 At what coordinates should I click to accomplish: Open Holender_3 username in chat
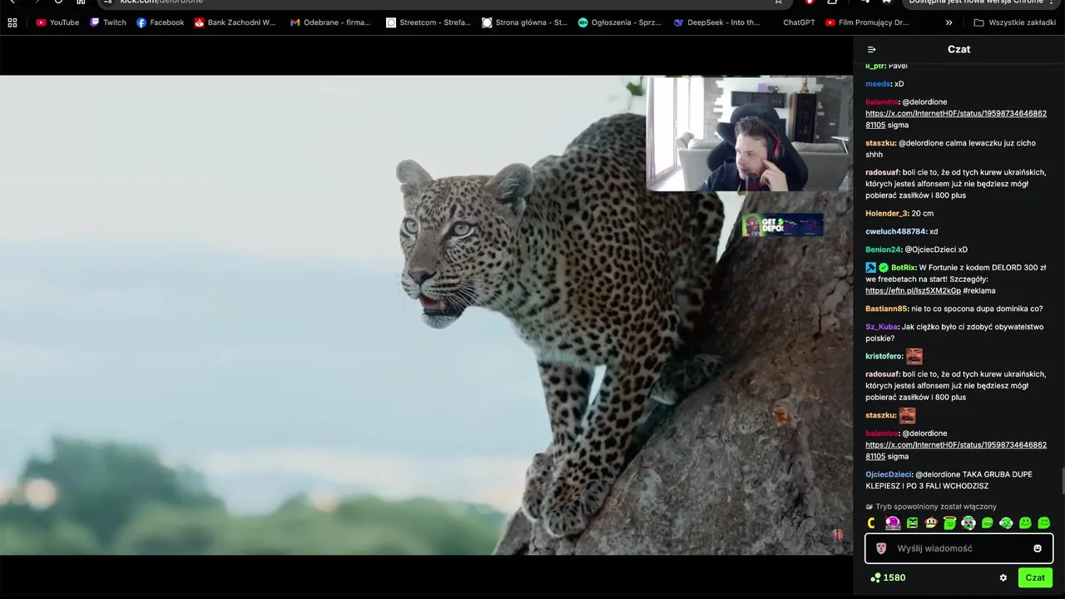pyautogui.click(x=886, y=214)
